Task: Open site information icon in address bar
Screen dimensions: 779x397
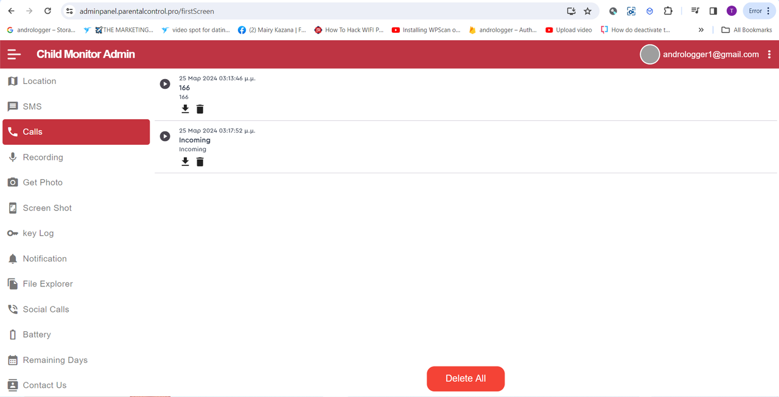Action: 69,11
